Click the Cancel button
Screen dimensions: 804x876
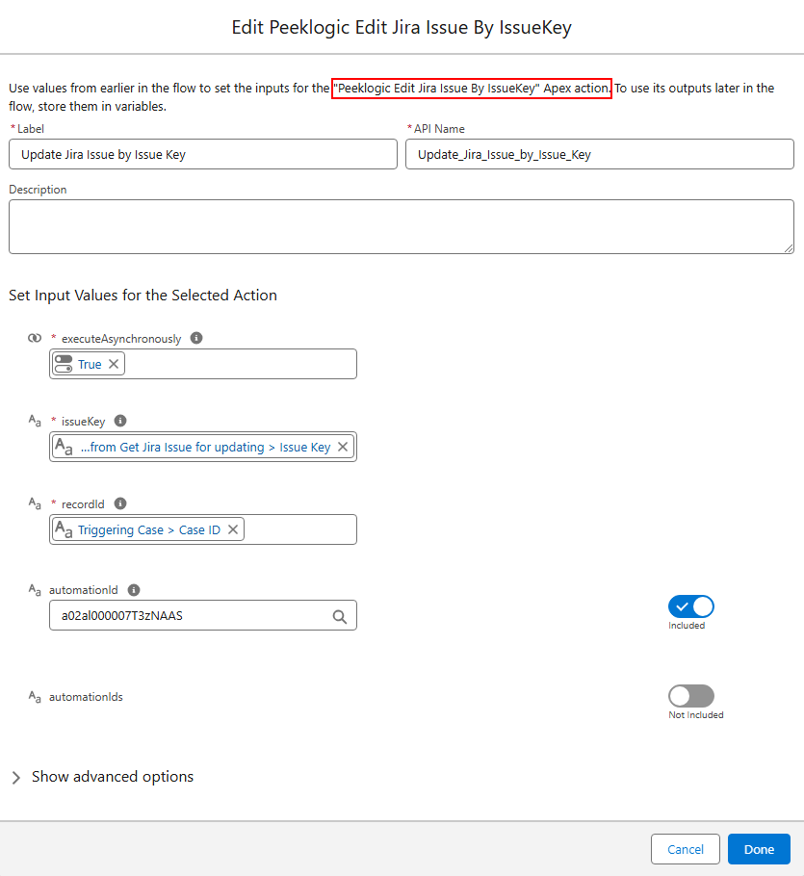tap(685, 849)
